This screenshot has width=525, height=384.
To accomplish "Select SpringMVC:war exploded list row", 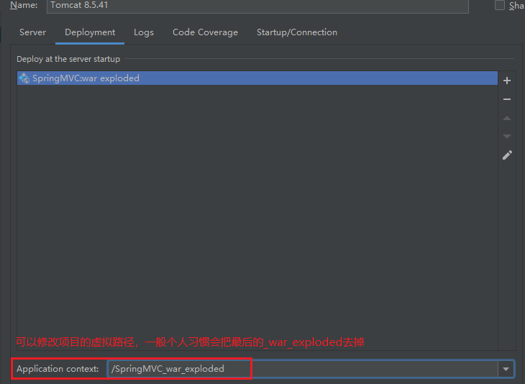I will pos(257,78).
